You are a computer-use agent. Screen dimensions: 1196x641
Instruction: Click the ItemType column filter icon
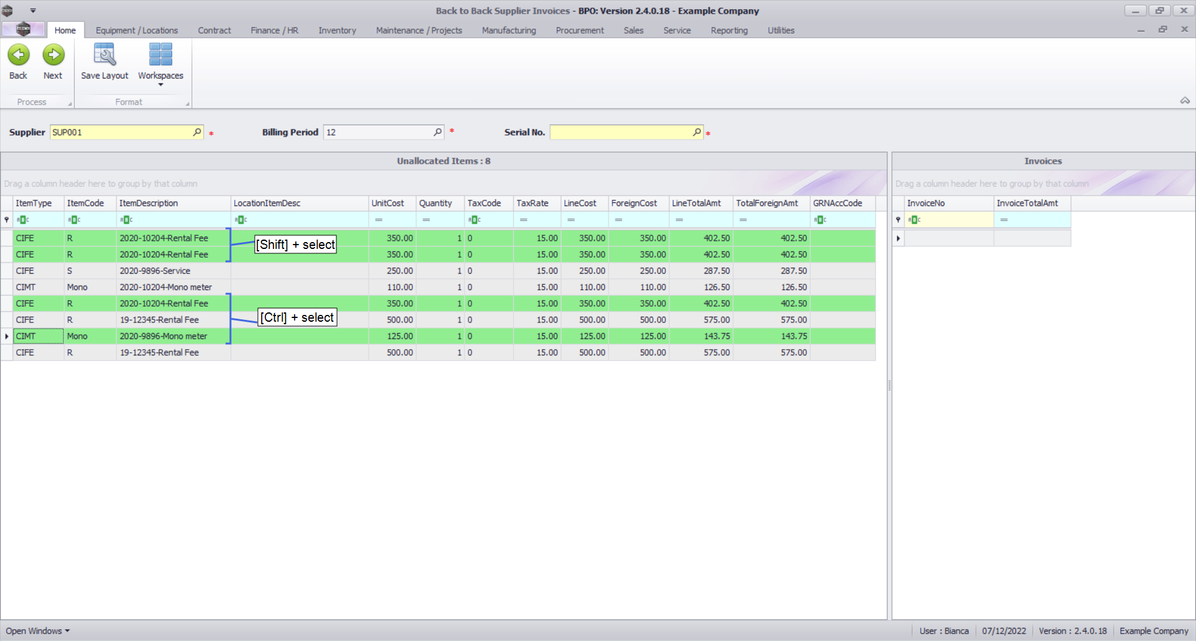click(x=22, y=220)
